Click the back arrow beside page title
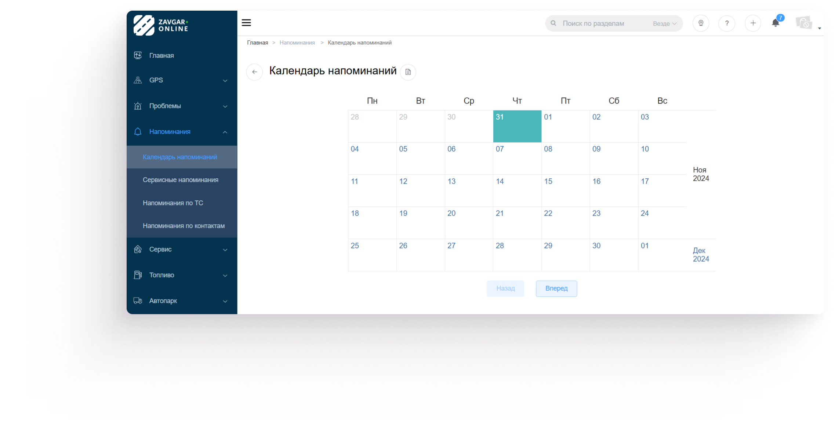Screen dimensions: 835x447 [x=254, y=72]
